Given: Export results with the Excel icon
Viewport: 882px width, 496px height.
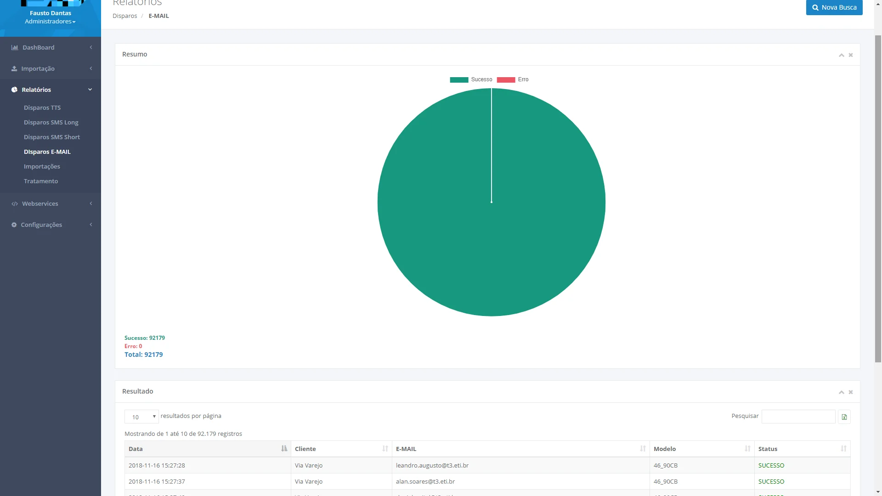Looking at the screenshot, I should 844,417.
